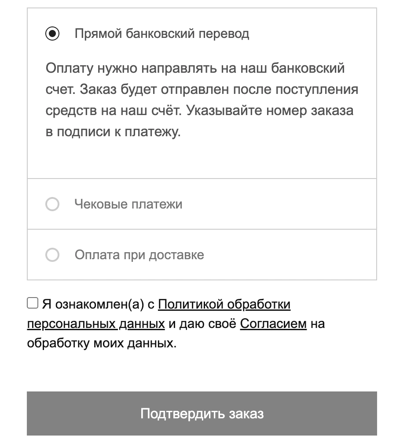Tick the personal data consent checkbox

[x=33, y=303]
